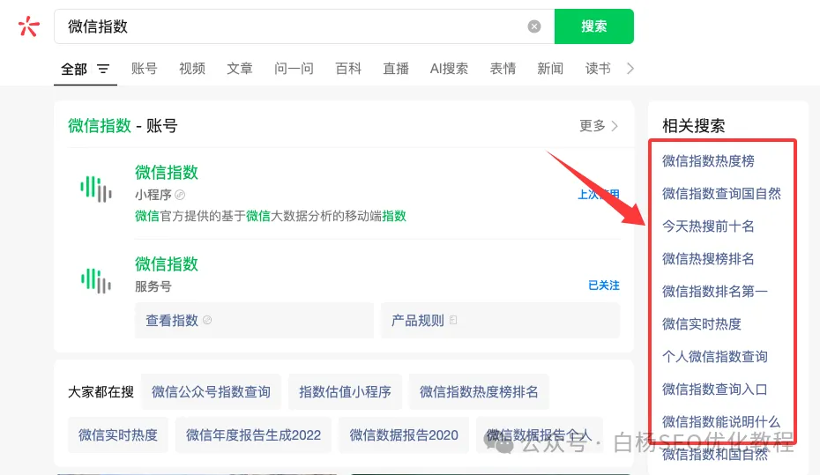The image size is (820, 475).
Task: Click the green 搜索 button
Action: coord(594,26)
